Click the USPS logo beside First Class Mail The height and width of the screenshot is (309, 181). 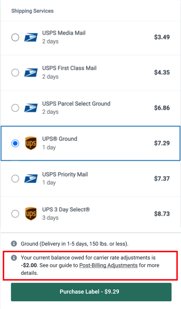pyautogui.click(x=31, y=73)
